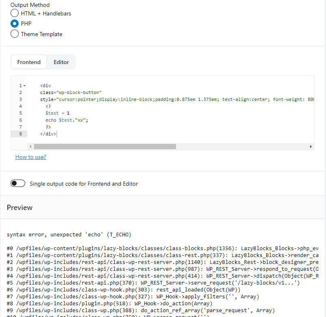The image size is (326, 317).
Task: Click line number 5 in the gutter
Action: tap(20, 113)
